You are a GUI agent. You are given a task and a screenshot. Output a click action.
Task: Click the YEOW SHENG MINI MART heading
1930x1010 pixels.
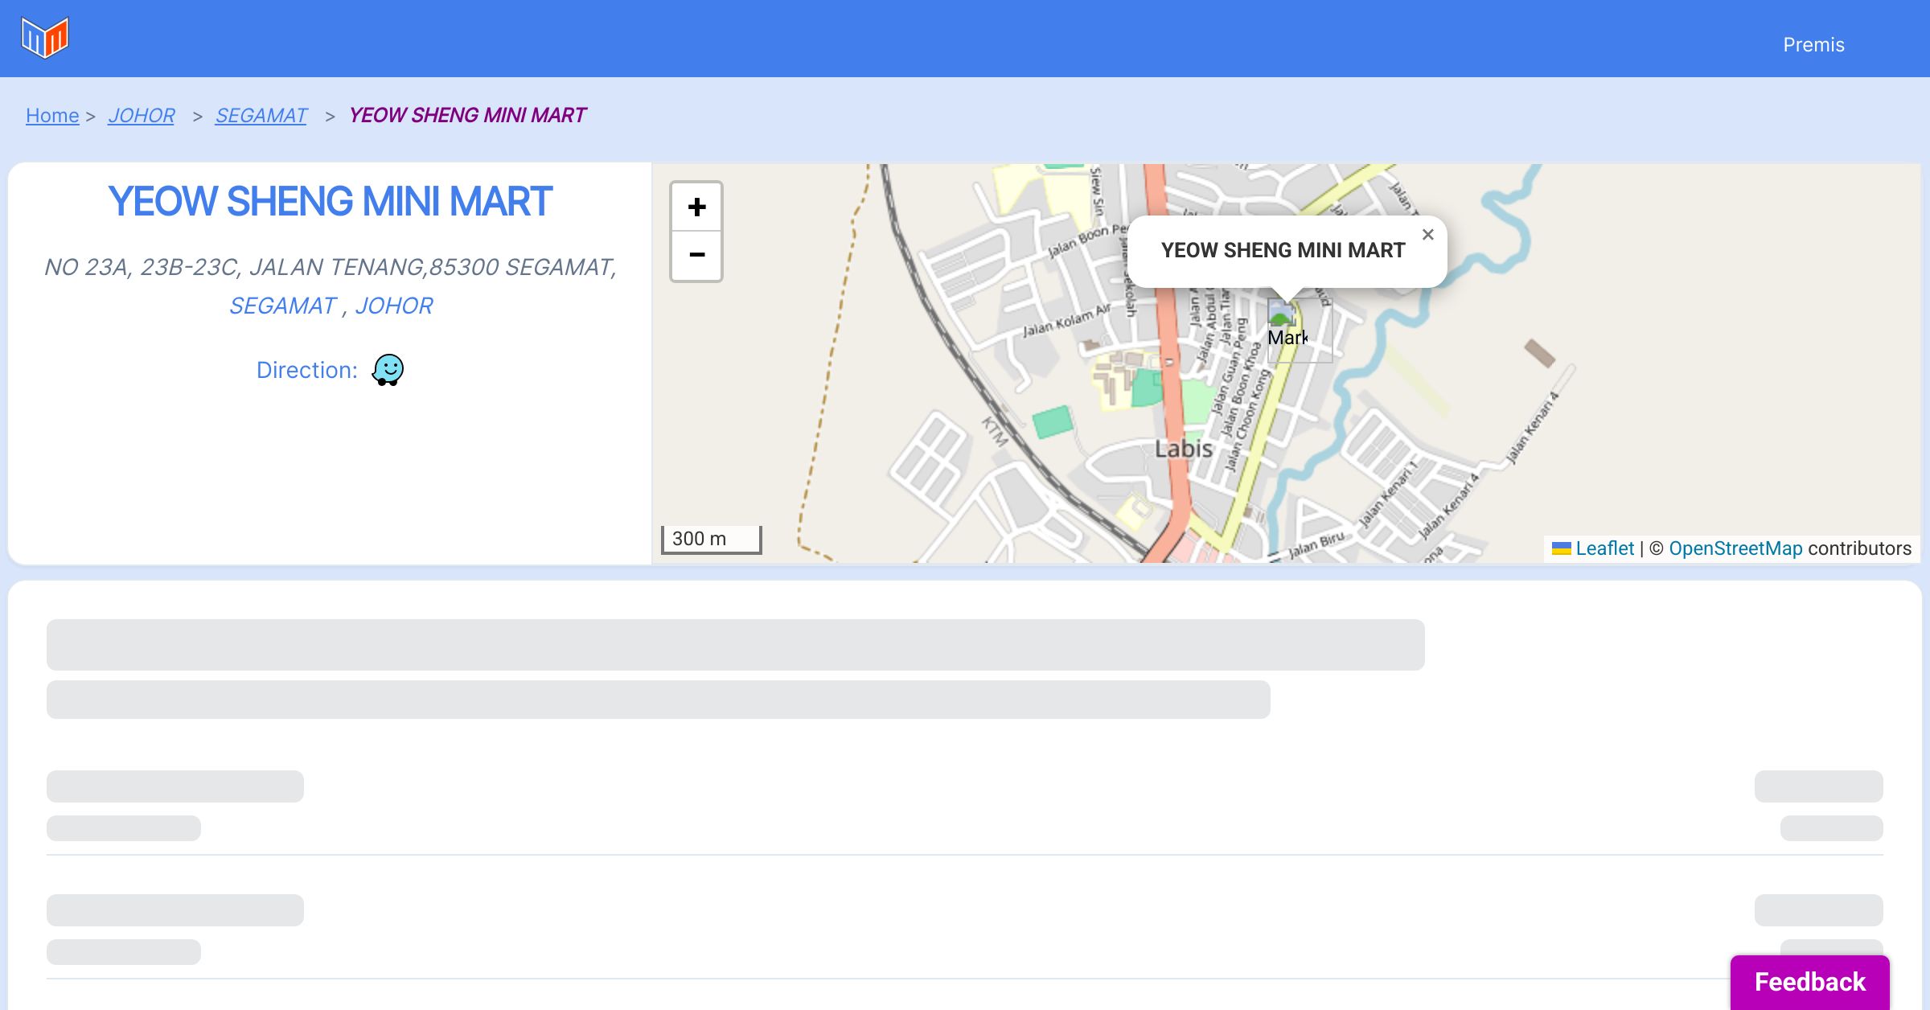(x=330, y=201)
